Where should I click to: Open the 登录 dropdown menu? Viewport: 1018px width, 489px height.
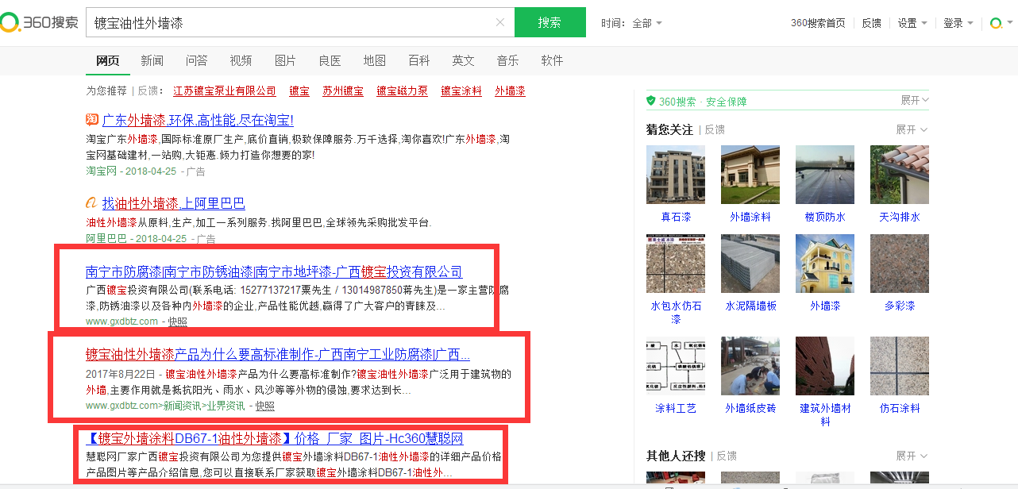(x=958, y=23)
